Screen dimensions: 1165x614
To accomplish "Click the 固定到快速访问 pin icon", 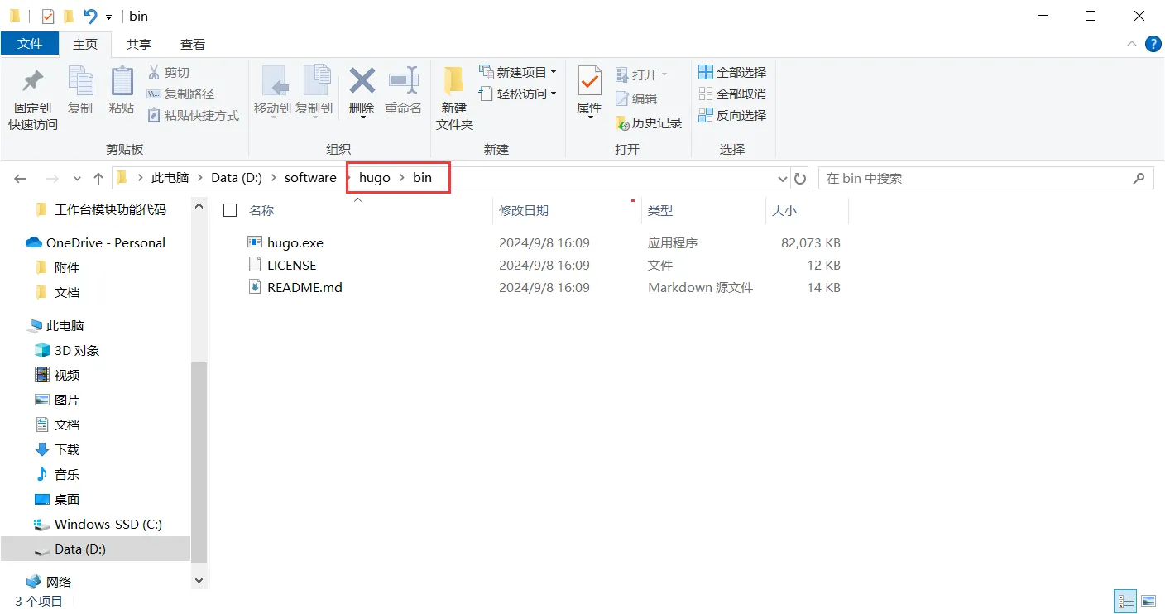I will 33,81.
